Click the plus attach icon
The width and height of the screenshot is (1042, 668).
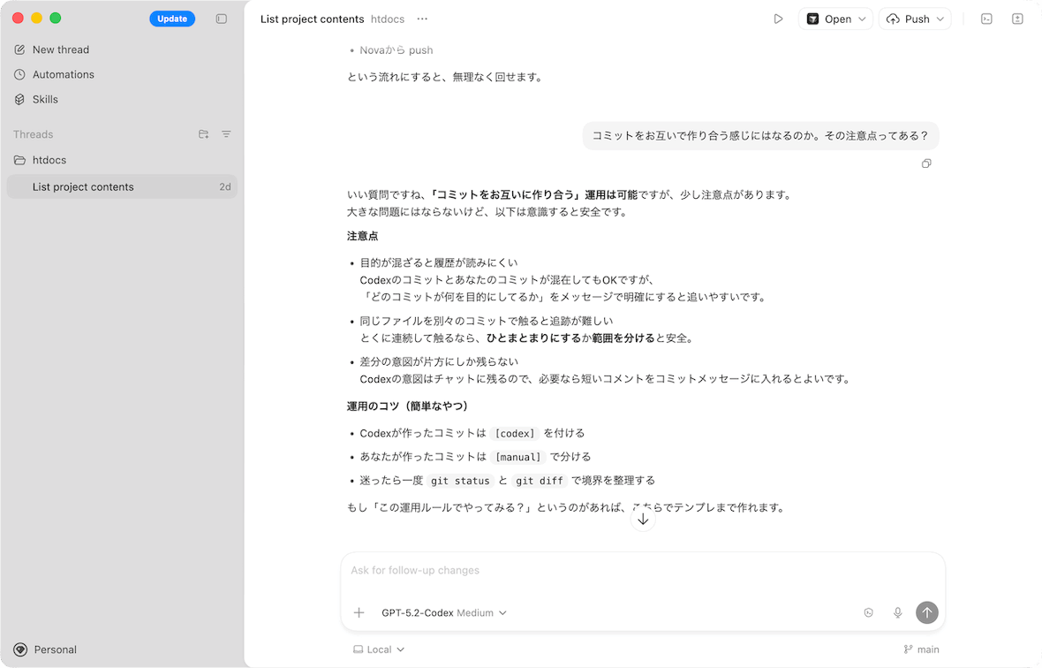(359, 612)
